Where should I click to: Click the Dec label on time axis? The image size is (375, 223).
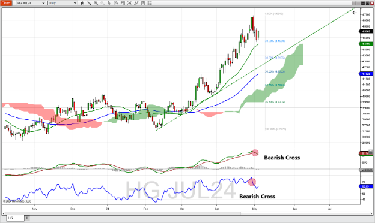coord(73,209)
